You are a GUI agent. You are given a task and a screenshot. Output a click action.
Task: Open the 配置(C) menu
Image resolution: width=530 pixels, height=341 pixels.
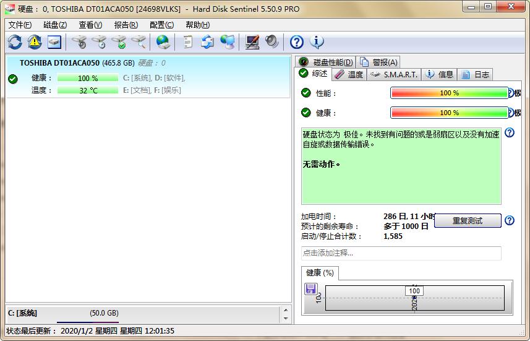[x=161, y=25]
